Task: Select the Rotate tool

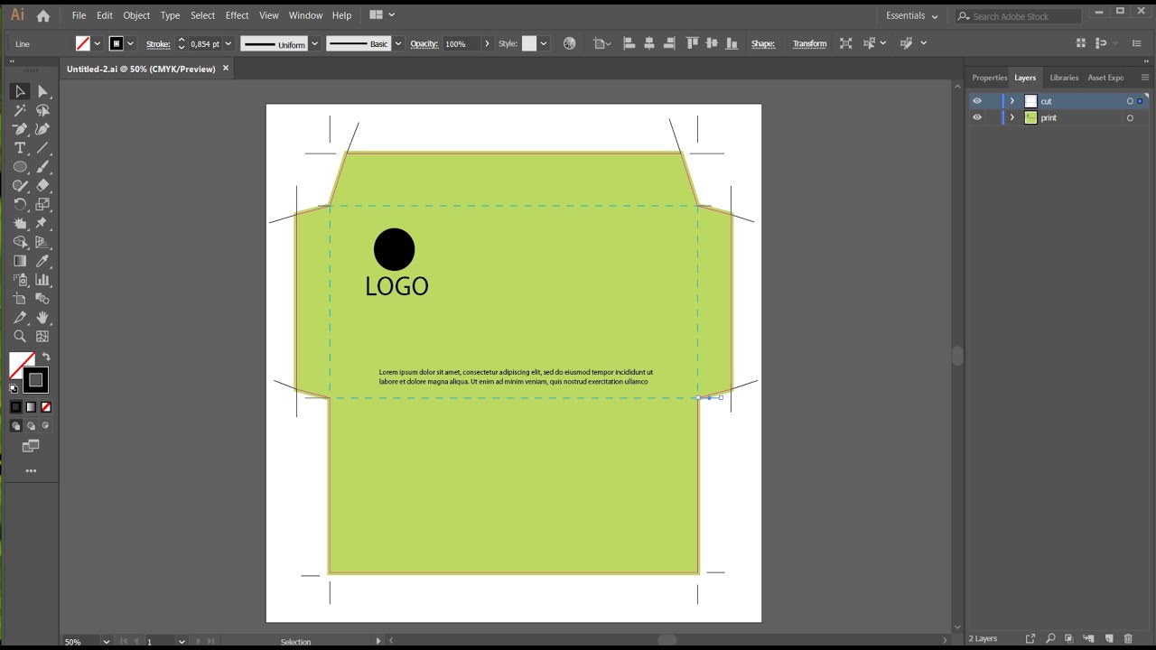Action: coord(20,205)
